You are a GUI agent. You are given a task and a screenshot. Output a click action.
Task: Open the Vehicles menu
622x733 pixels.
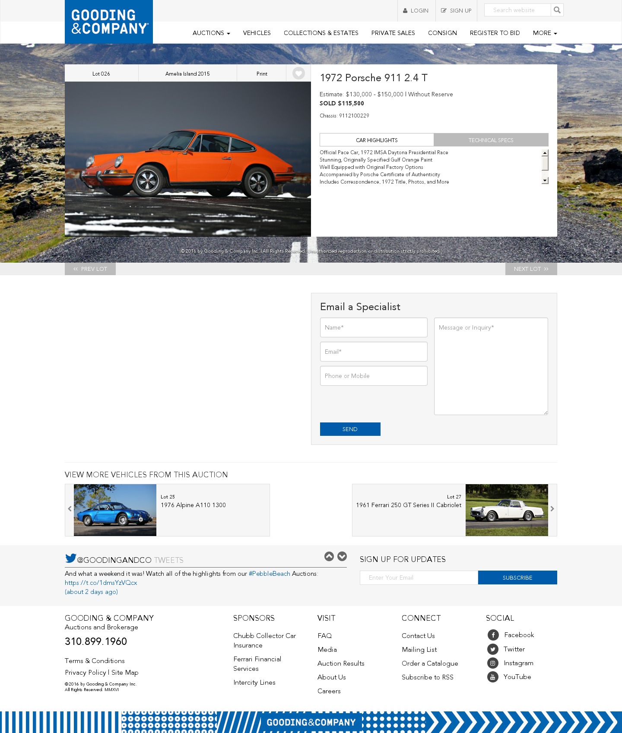pyautogui.click(x=257, y=33)
